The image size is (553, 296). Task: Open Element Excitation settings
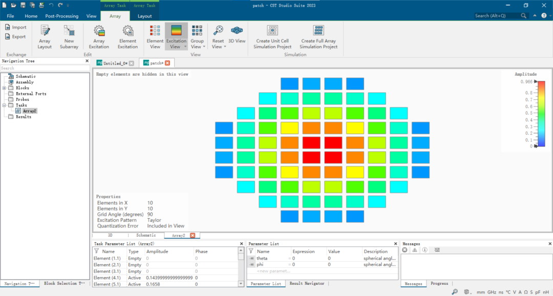click(x=127, y=37)
